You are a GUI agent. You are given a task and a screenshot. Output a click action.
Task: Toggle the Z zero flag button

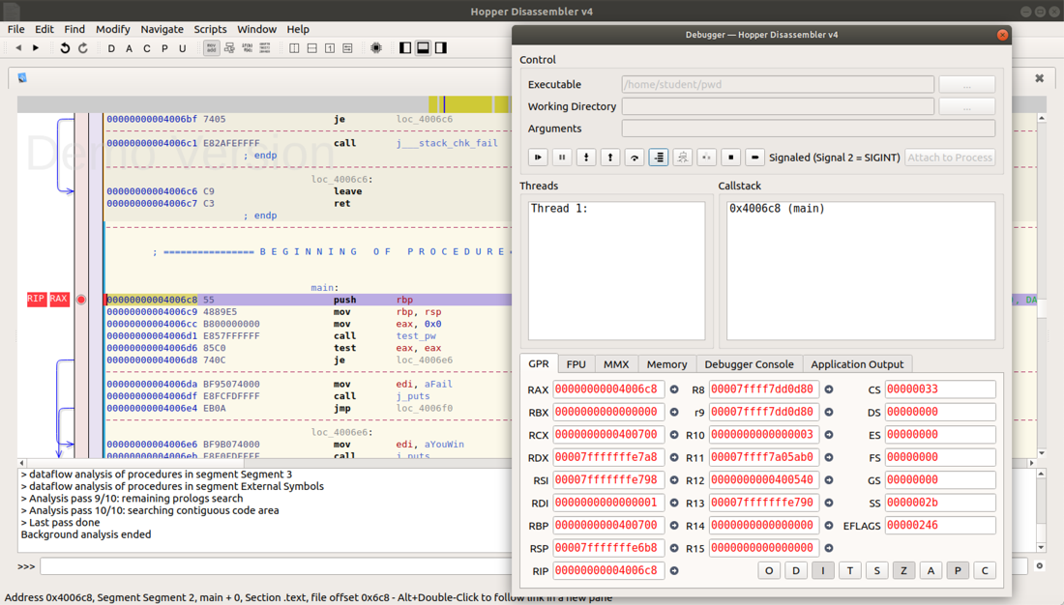coord(903,570)
